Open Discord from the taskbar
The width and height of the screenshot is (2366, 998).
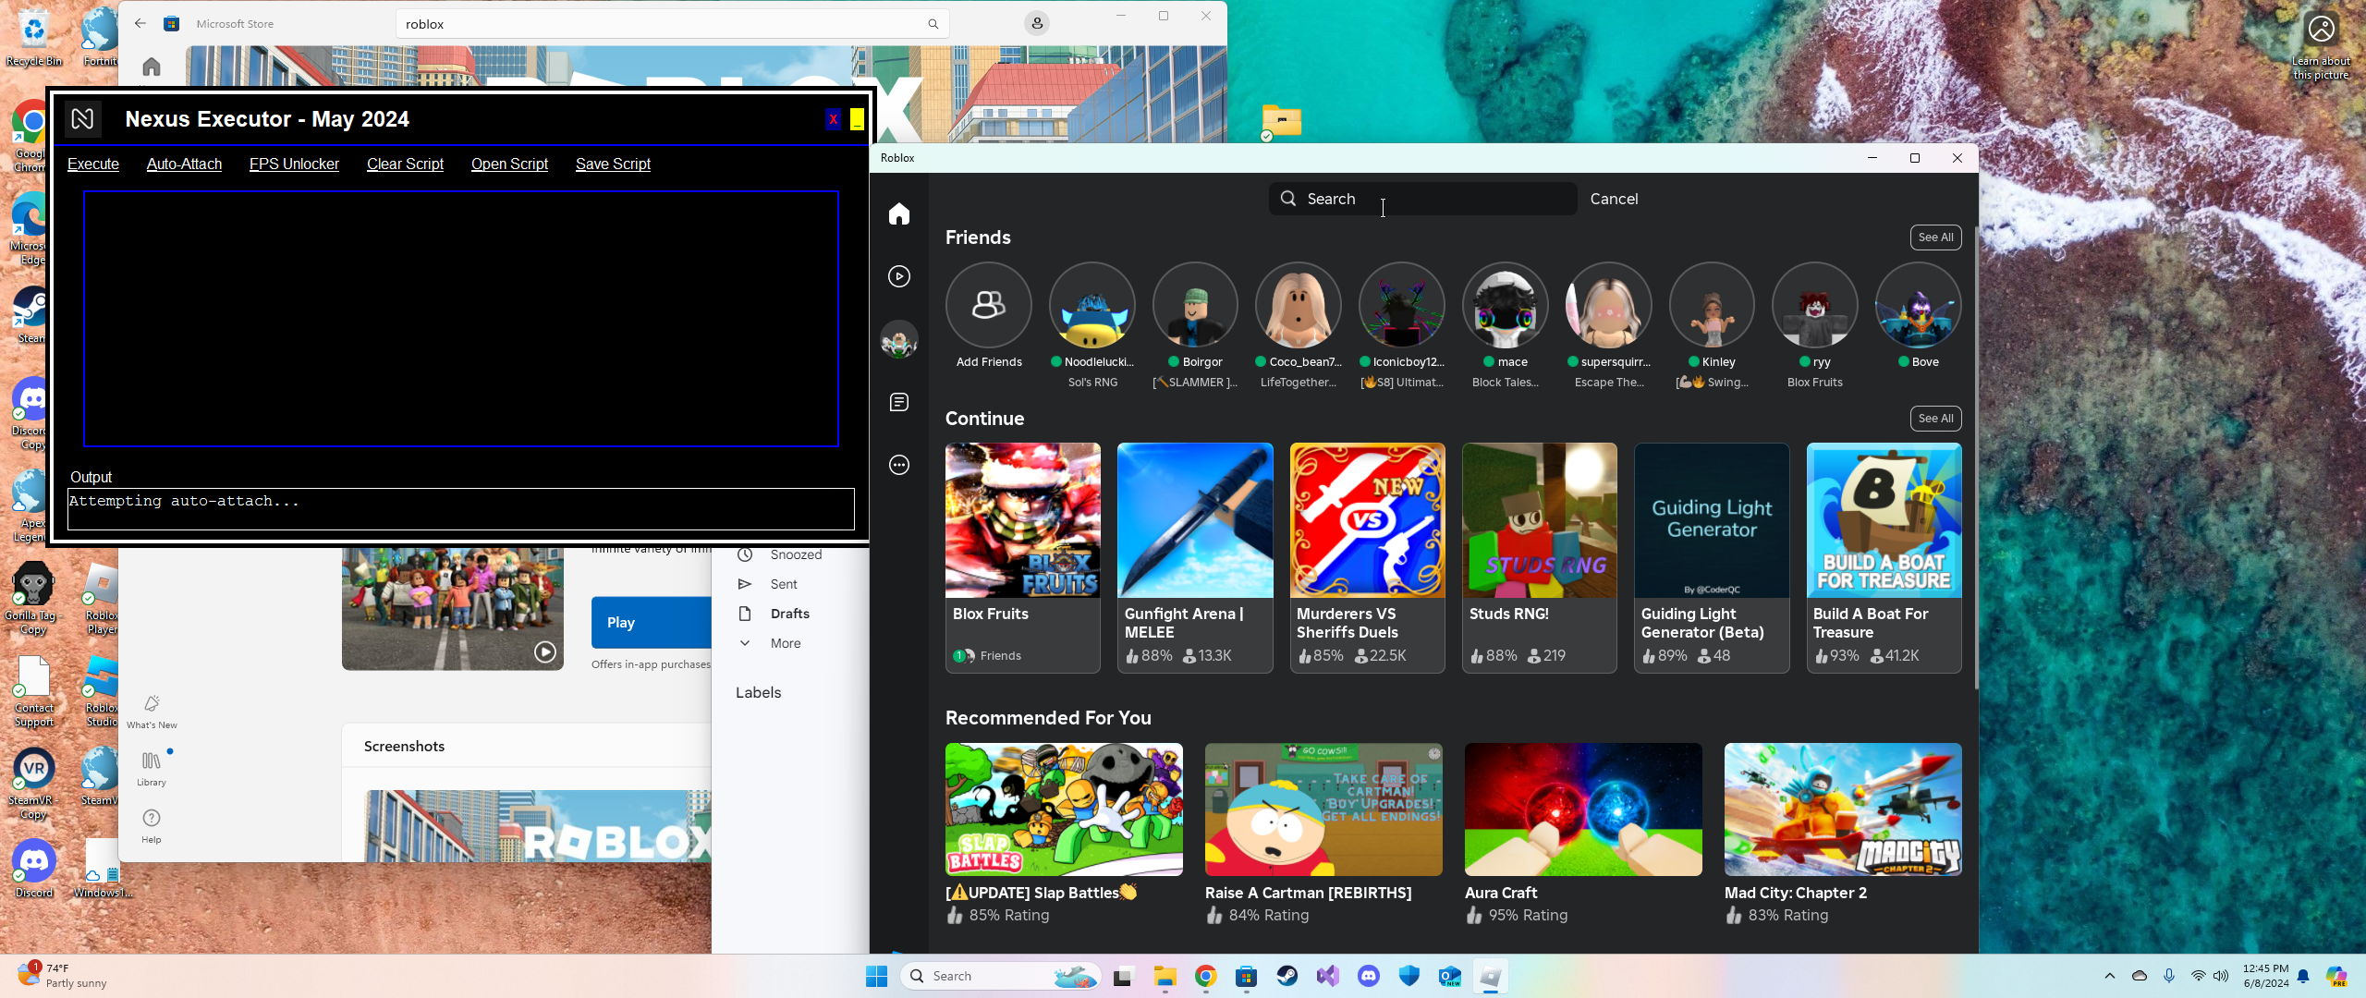pos(1368,976)
